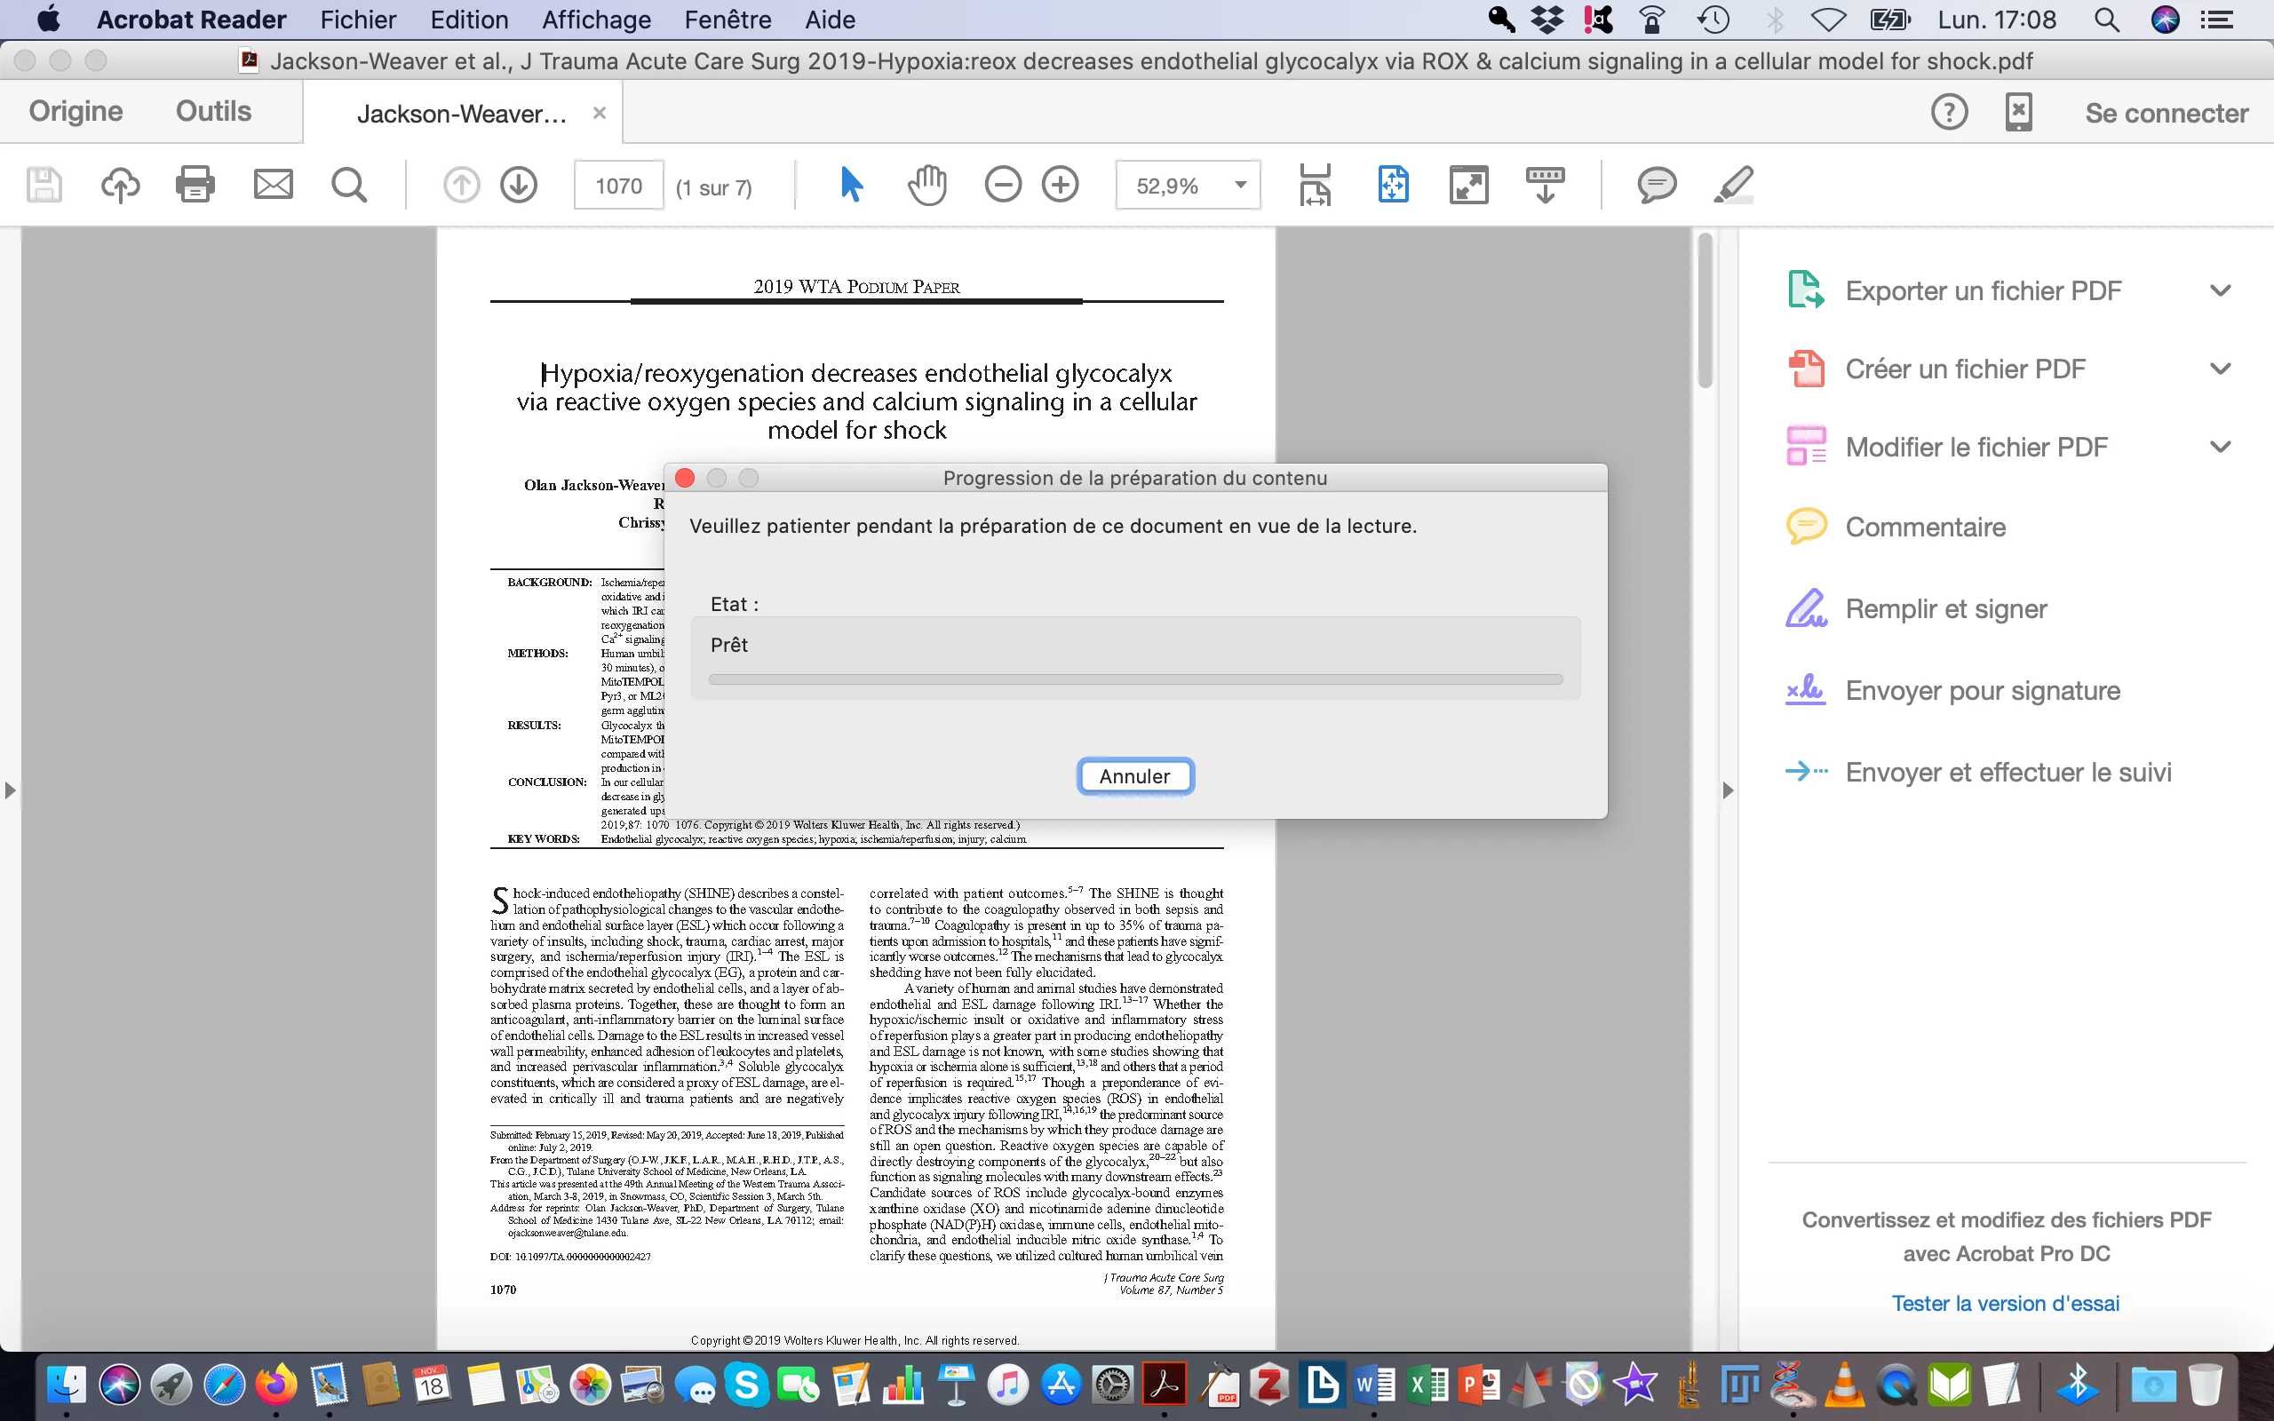This screenshot has height=1421, width=2274.
Task: Click Tester la version d'essai link
Action: pyautogui.click(x=2005, y=1304)
